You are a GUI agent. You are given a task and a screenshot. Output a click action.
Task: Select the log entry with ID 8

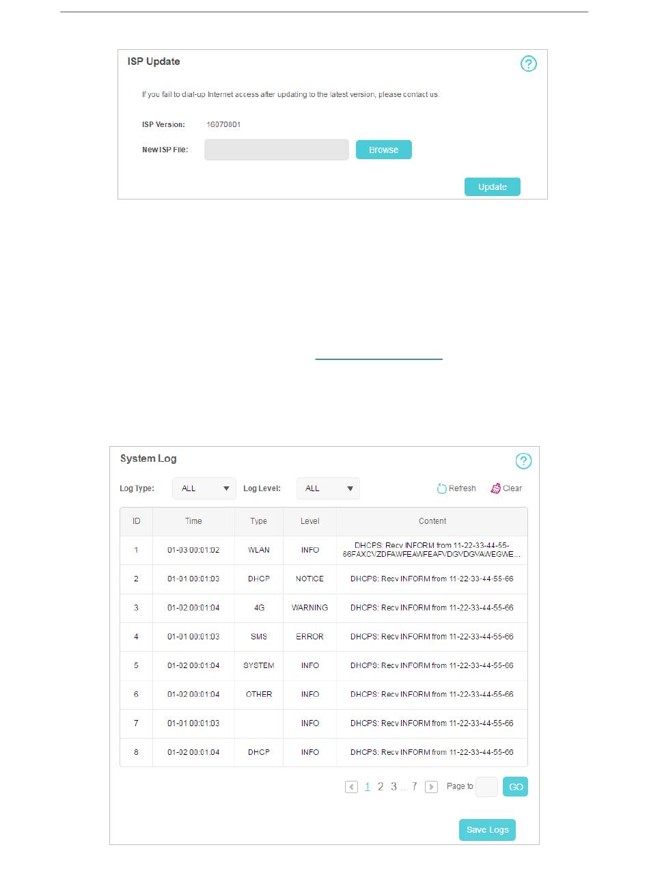point(324,752)
